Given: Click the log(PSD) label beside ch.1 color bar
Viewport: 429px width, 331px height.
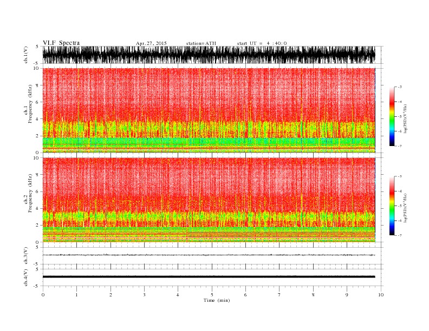Looking at the screenshot, I should [406, 118].
